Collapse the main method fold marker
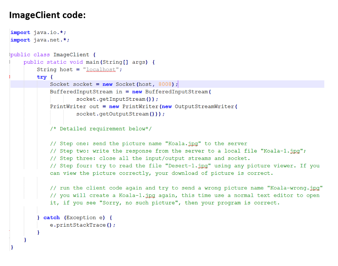The width and height of the screenshot is (338, 266). click(10, 62)
